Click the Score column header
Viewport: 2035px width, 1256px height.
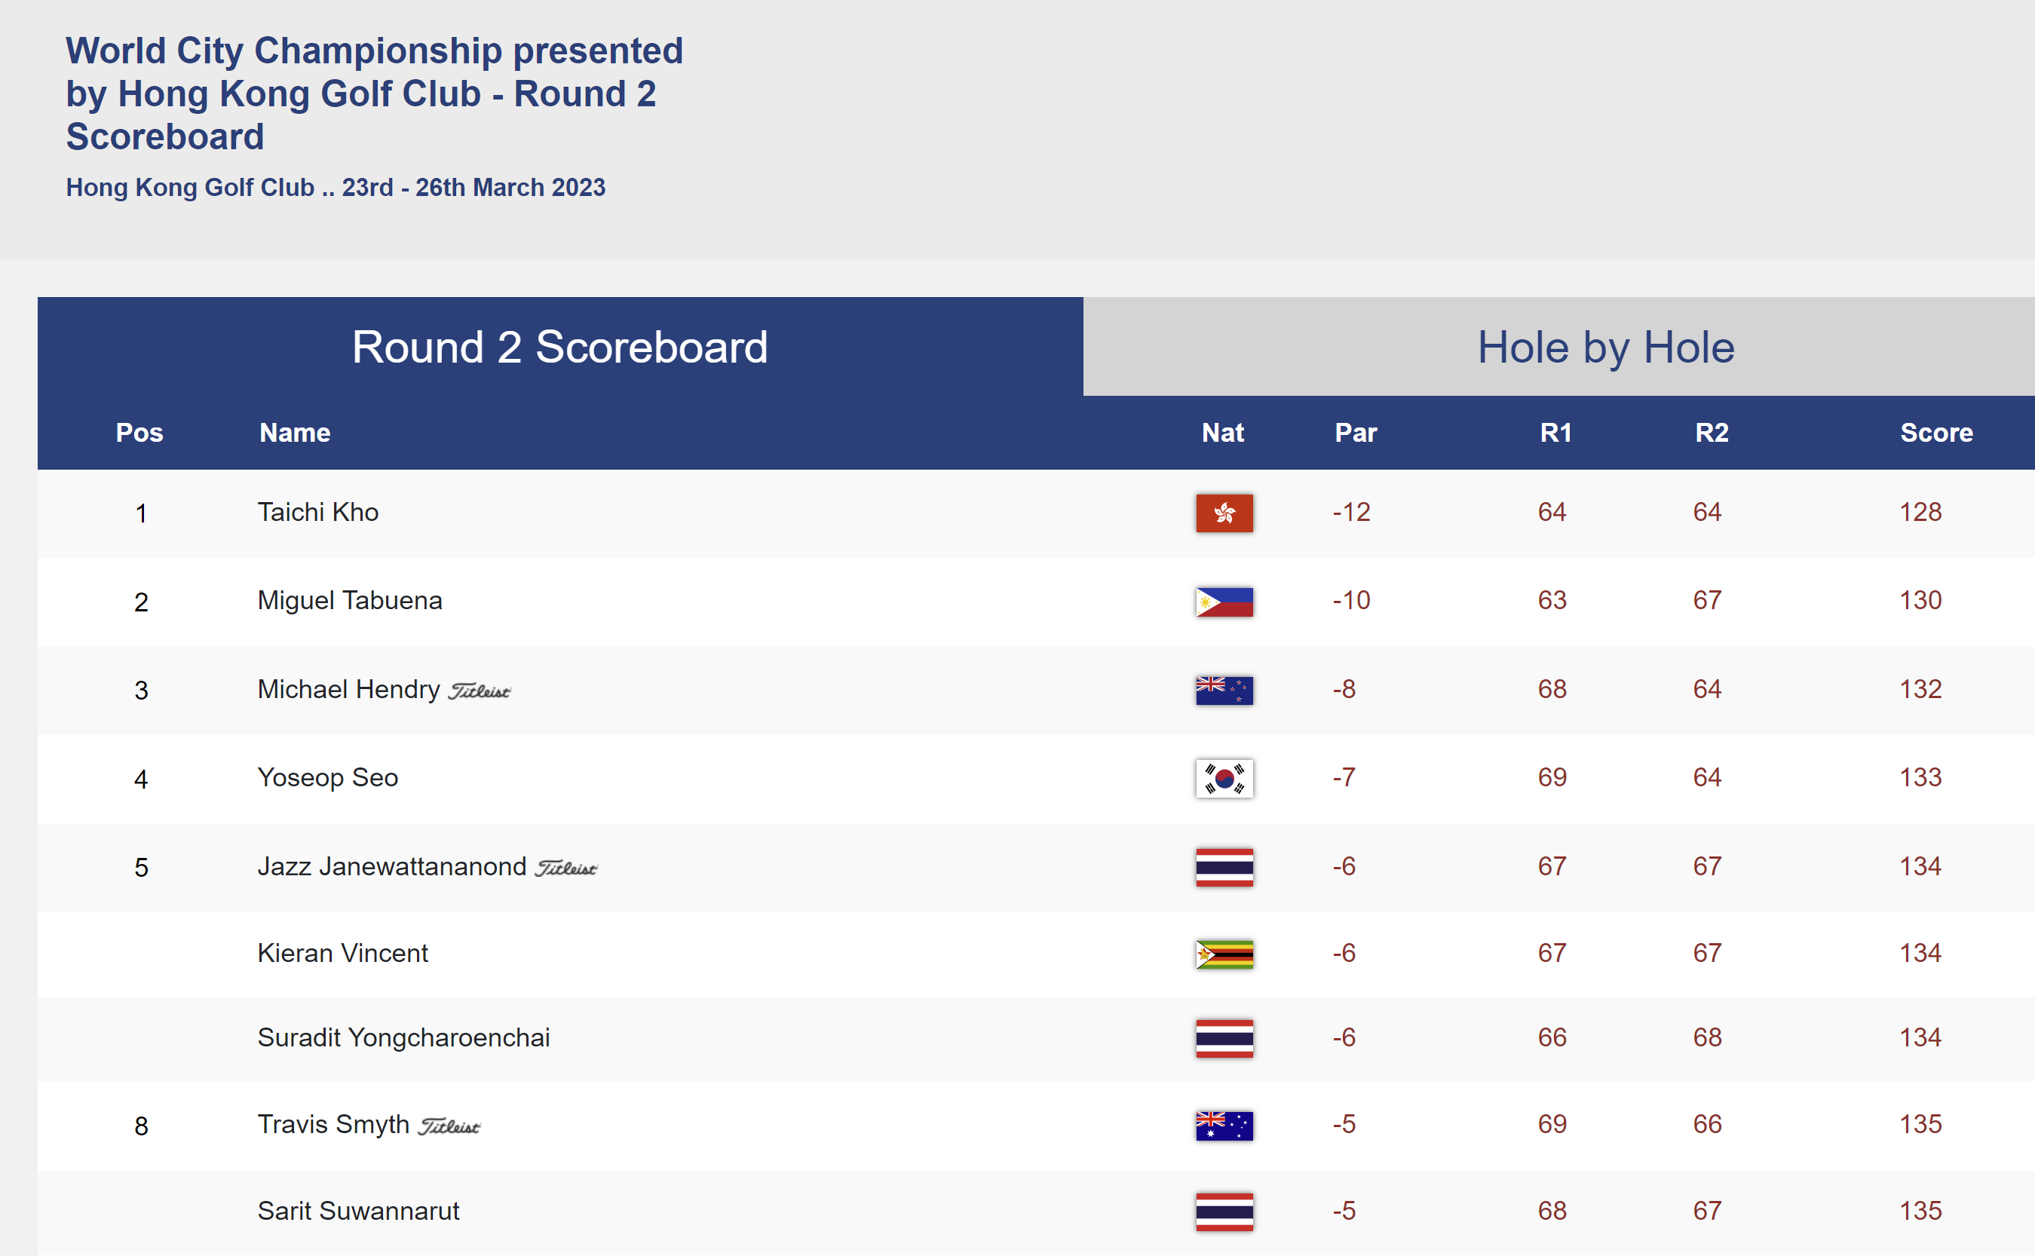[x=1935, y=433]
